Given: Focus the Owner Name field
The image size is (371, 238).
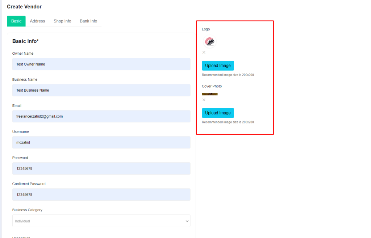Looking at the screenshot, I should [x=101, y=64].
